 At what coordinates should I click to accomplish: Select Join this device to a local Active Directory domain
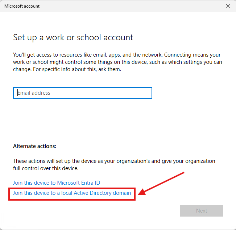(72, 193)
